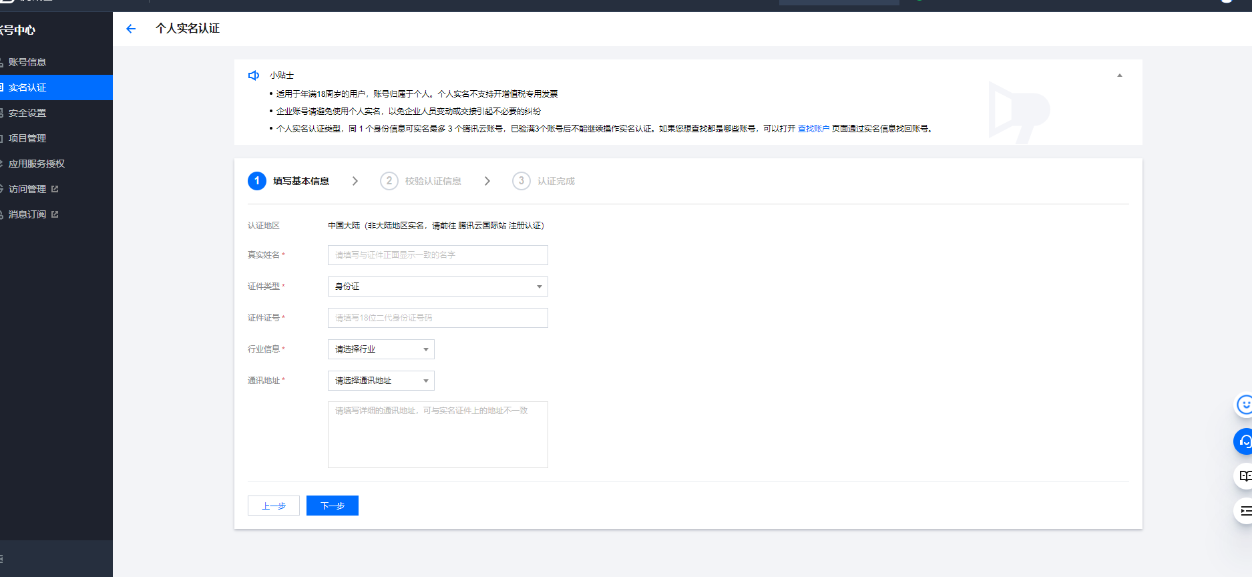
Task: Select 实名认证 in the sidebar
Action: [x=56, y=87]
